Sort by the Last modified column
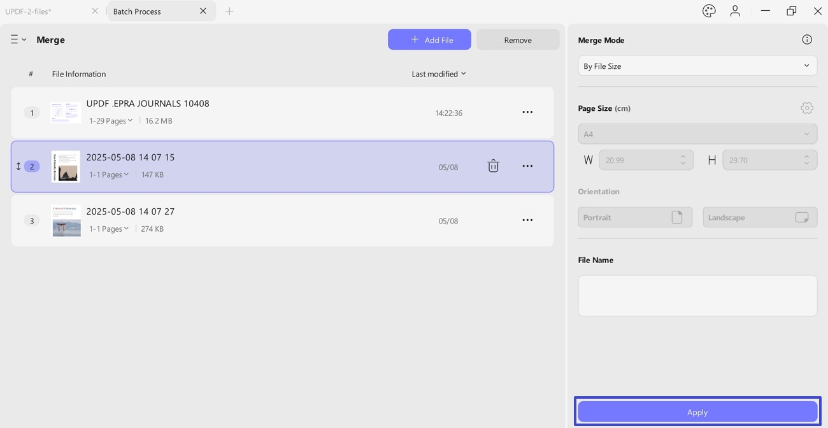The width and height of the screenshot is (828, 428). 438,74
